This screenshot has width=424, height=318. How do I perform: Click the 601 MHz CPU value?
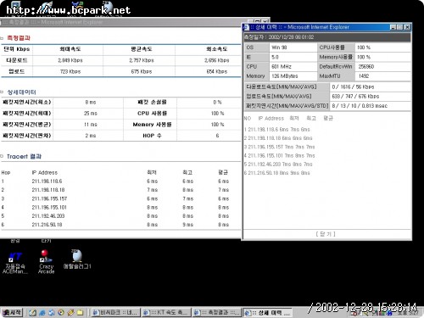282,67
